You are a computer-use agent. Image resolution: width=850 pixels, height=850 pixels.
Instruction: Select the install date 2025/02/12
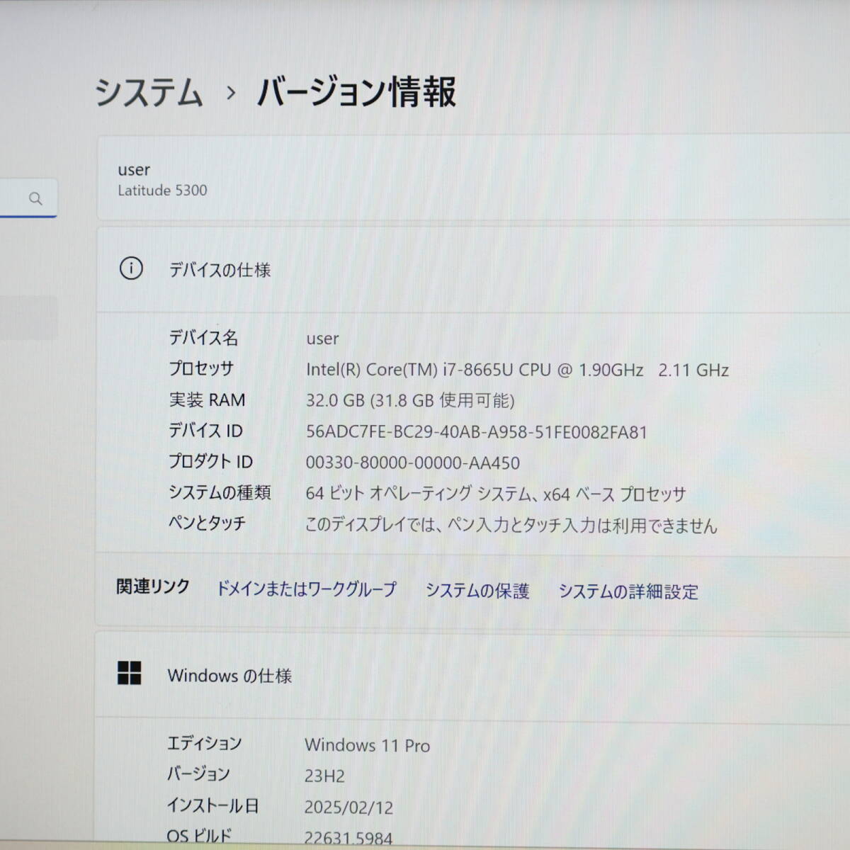click(x=348, y=807)
